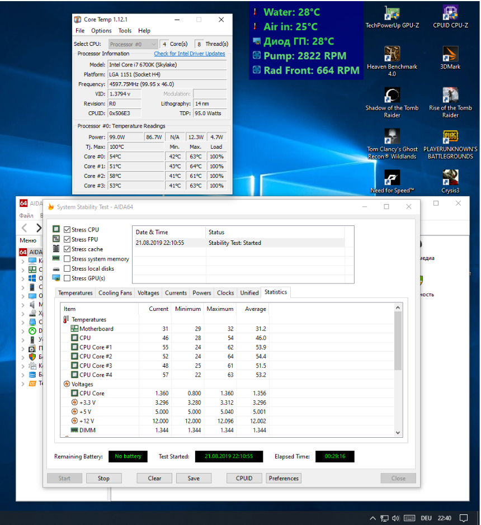Click the statistics vertical scrollbar thumb
481x525 pixels.
(x=398, y=341)
